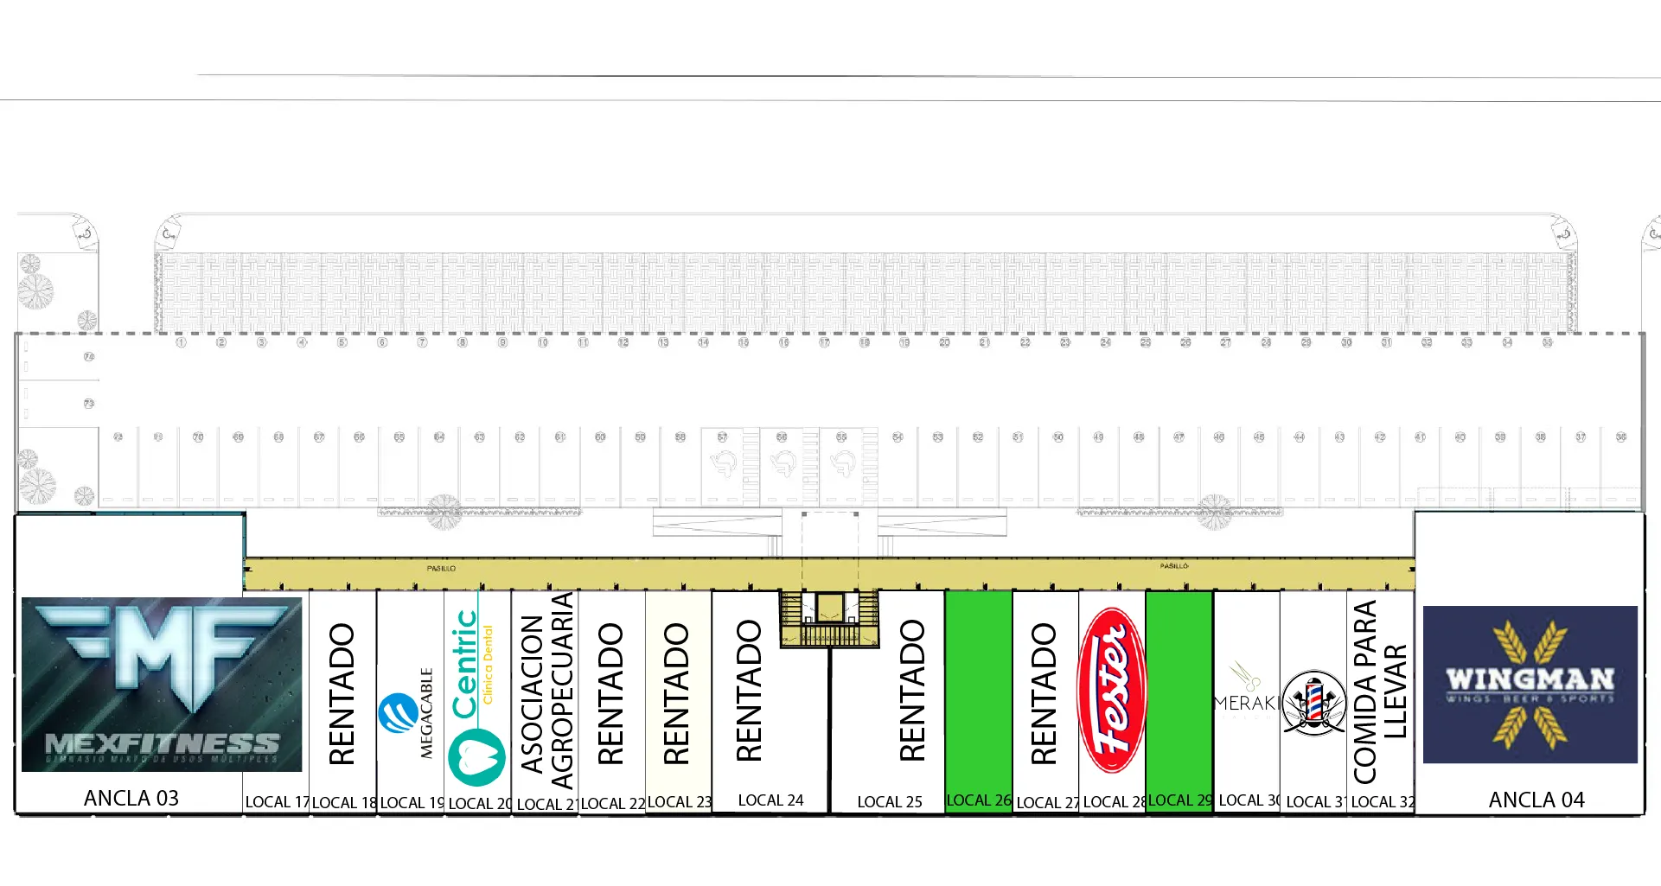Select the barber pole logo in Local 31
1661x886 pixels.
click(1313, 702)
